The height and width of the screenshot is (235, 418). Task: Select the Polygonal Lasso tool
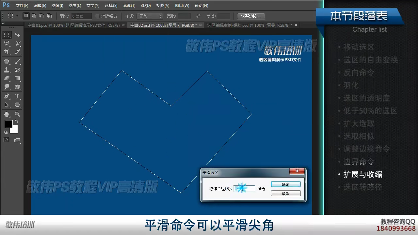[7, 43]
